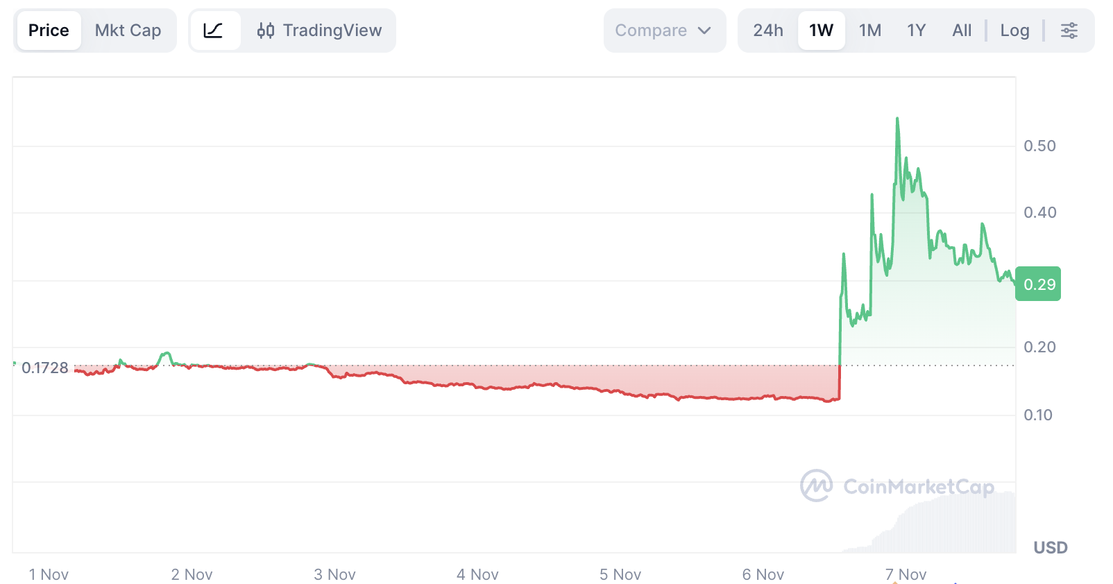Switch chart to Mkt Cap view
This screenshot has height=584, width=1113.
128,30
